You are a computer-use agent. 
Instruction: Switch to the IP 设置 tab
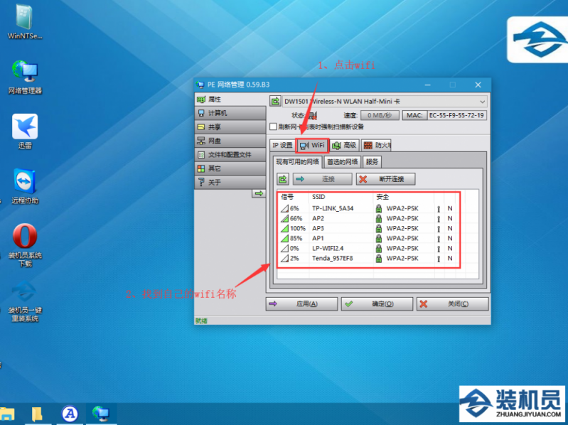[x=282, y=145]
